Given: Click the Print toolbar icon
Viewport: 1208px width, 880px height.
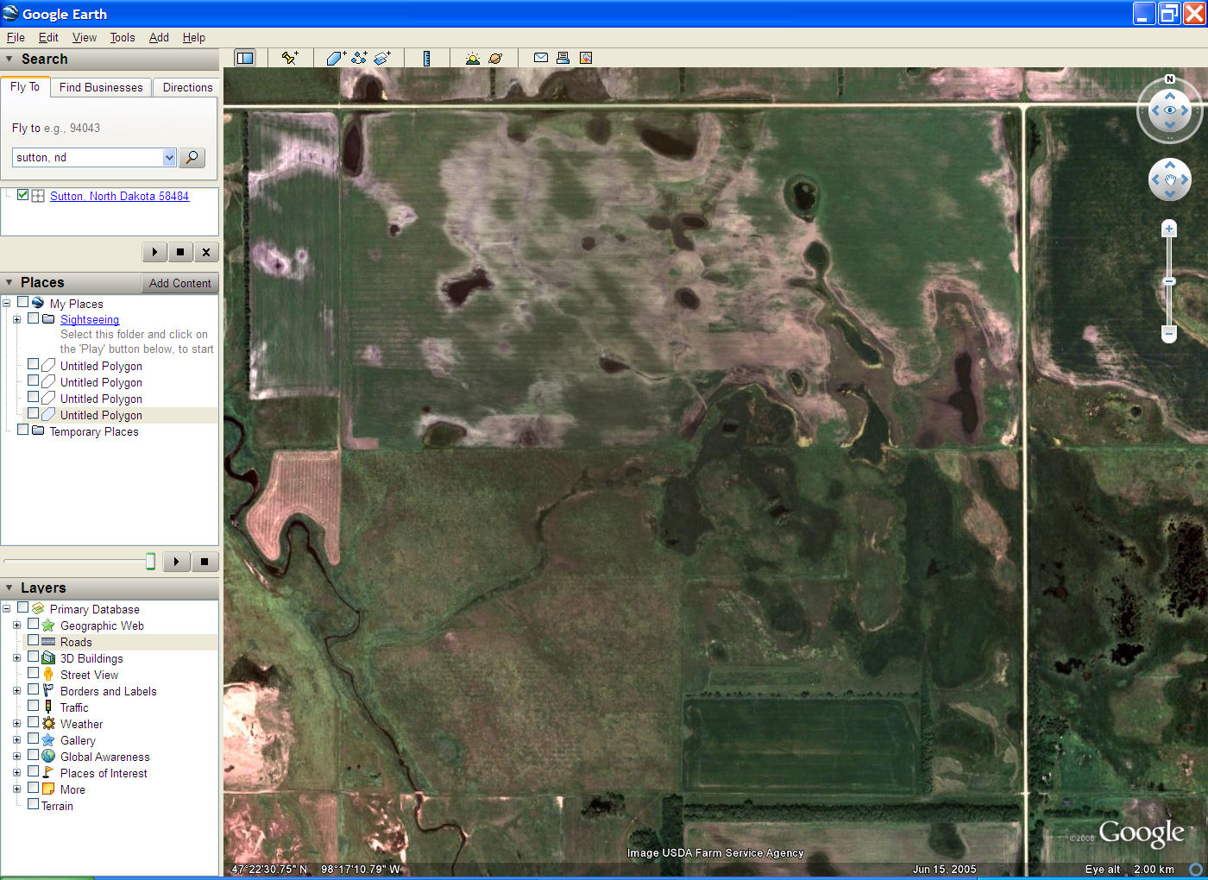Looking at the screenshot, I should click(x=563, y=58).
